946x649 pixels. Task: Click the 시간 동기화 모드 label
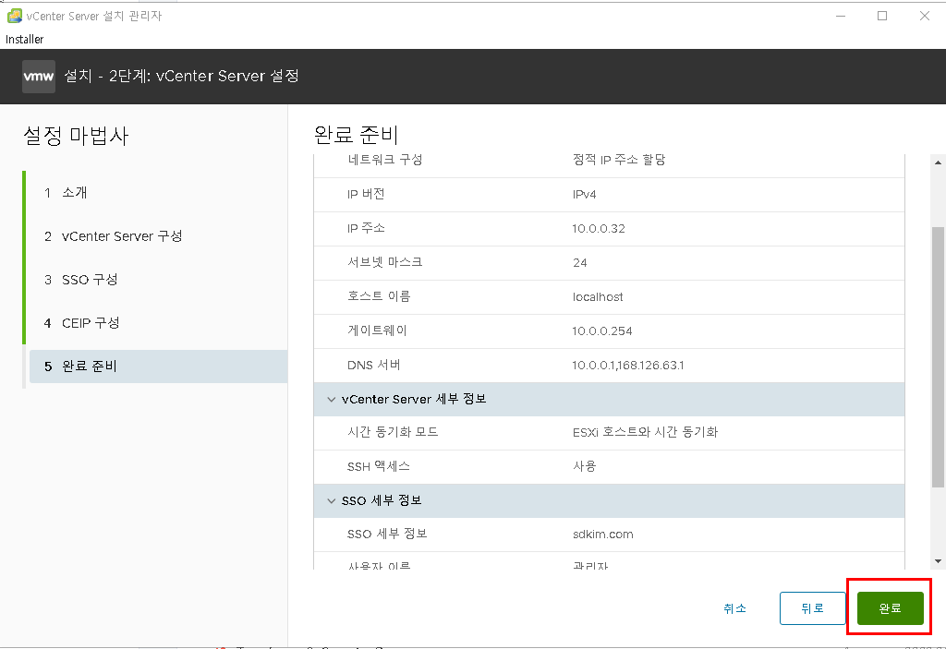point(393,432)
